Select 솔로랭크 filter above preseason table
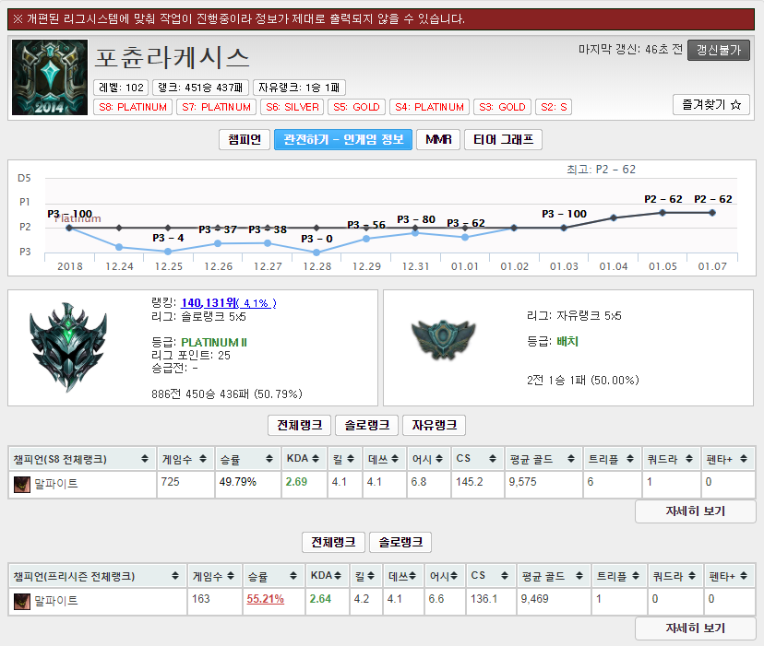This screenshot has width=764, height=646. 400,542
